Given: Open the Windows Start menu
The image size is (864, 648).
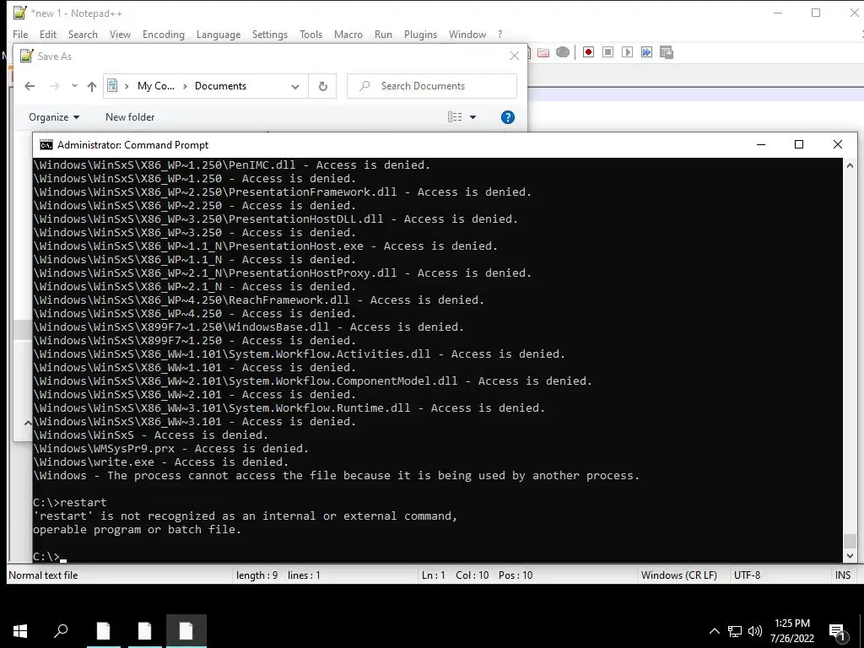Looking at the screenshot, I should point(20,631).
